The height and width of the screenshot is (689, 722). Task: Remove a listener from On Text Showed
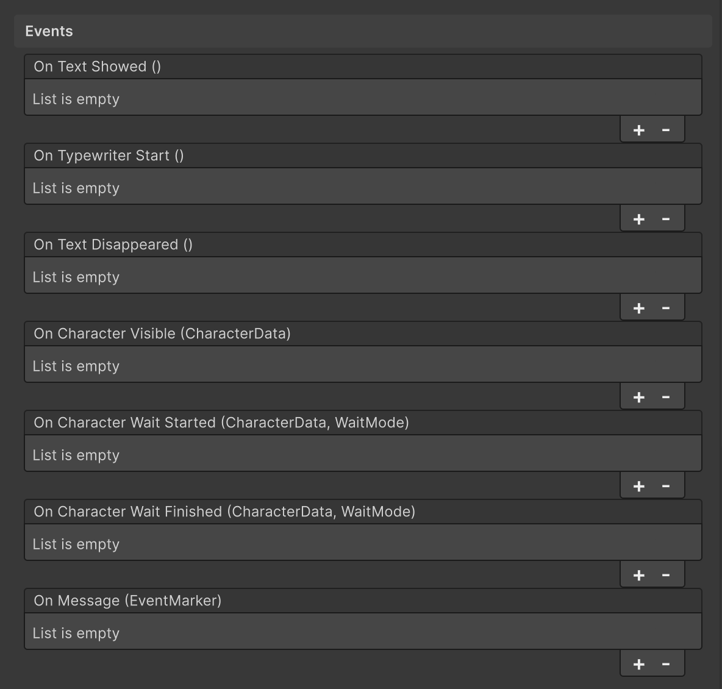click(666, 130)
